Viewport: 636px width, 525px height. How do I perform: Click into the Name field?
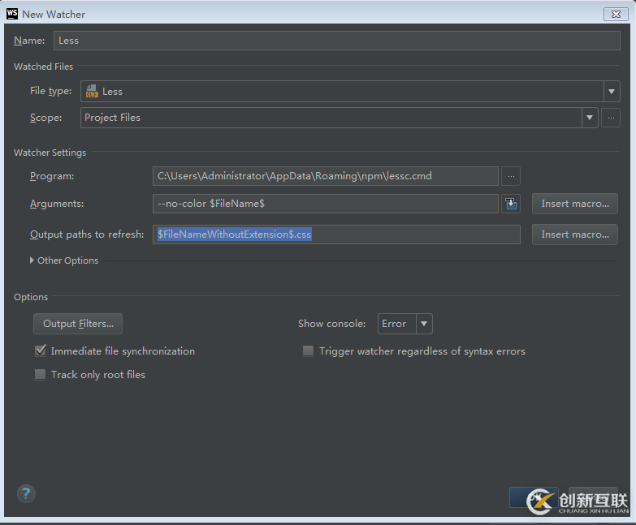pos(336,41)
